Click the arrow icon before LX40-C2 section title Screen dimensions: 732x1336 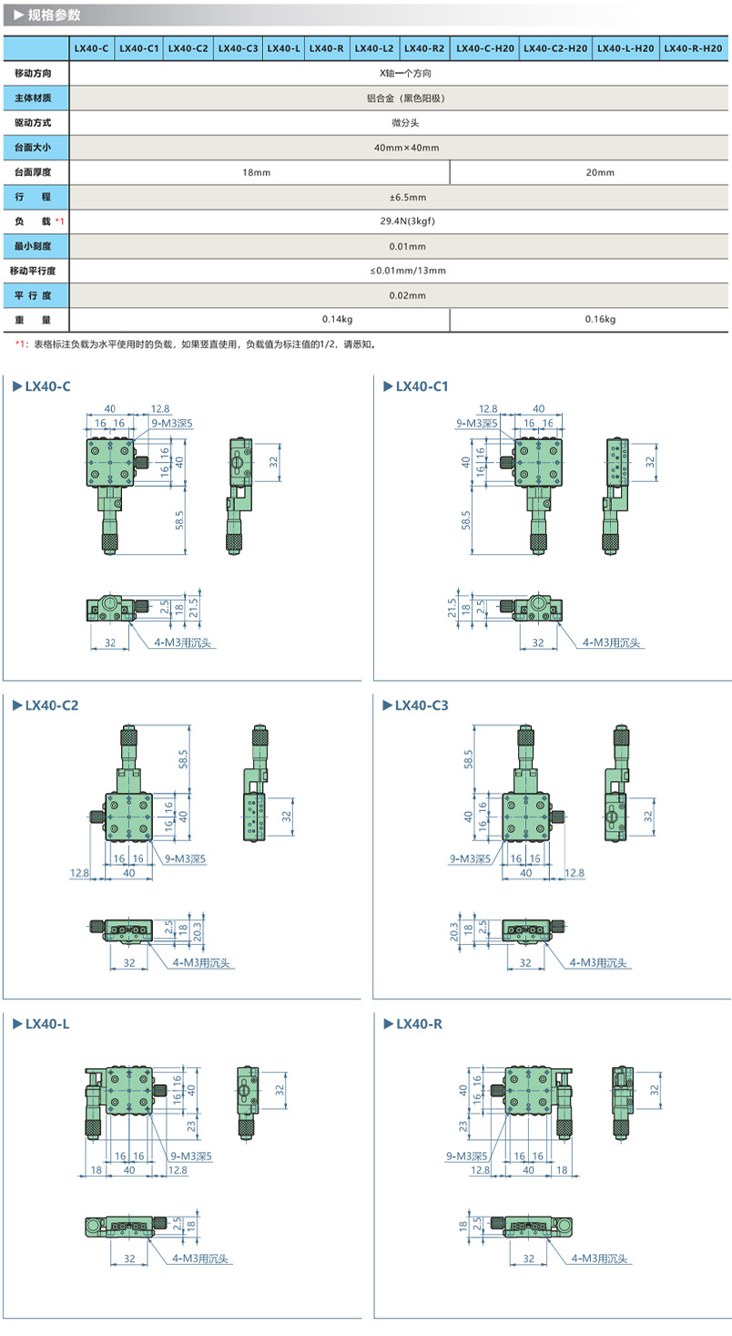[x=16, y=705]
